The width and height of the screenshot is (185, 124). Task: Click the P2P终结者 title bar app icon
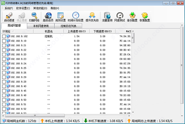pyautogui.click(x=3, y=3)
